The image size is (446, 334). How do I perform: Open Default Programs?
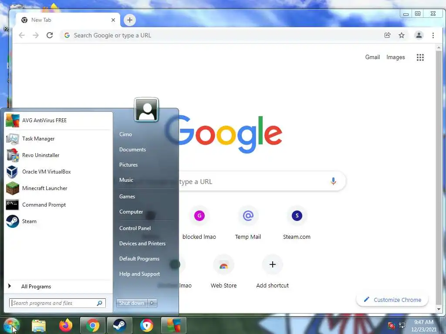[x=139, y=259]
